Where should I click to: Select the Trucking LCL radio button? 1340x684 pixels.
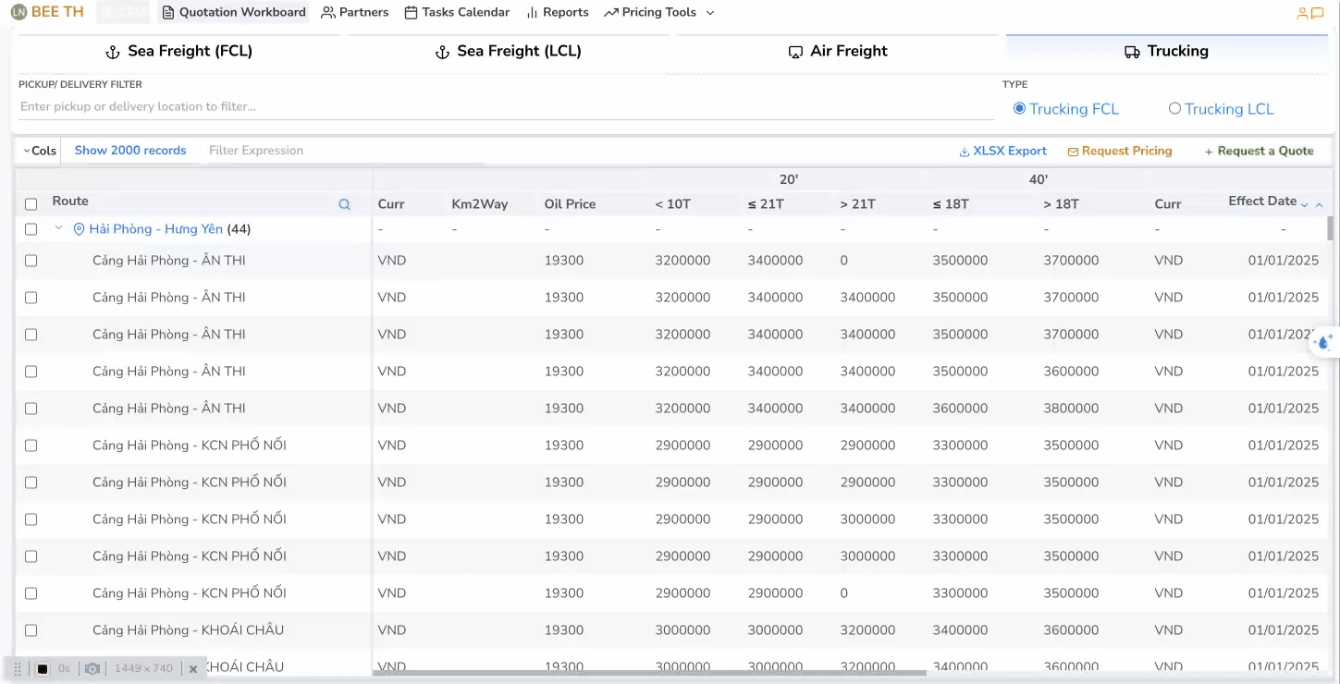[x=1174, y=108]
